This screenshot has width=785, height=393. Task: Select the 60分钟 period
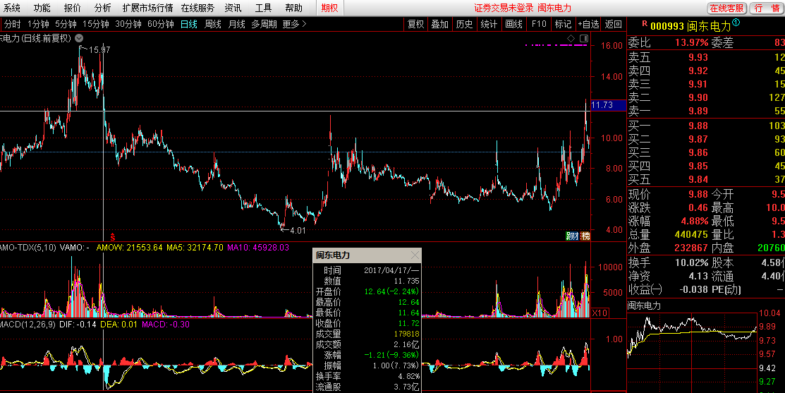point(161,24)
